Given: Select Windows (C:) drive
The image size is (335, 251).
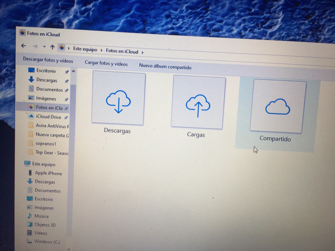Looking at the screenshot, I should [x=47, y=242].
